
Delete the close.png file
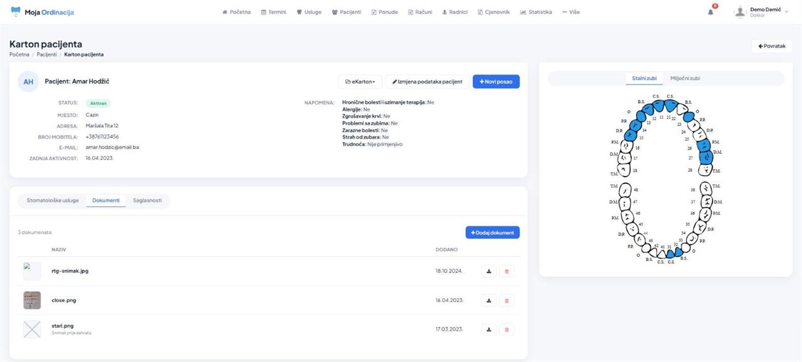point(506,300)
